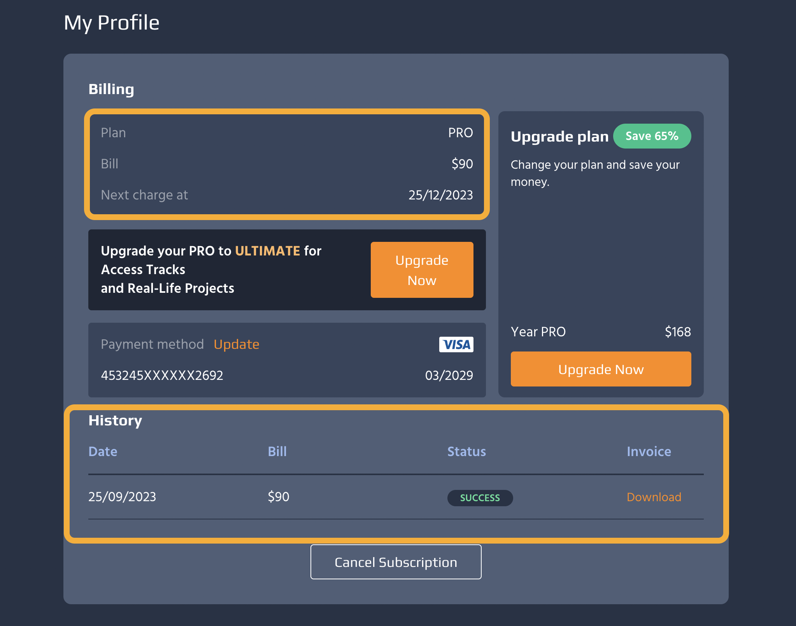
Task: Click the Cancel Subscription button
Action: point(396,562)
